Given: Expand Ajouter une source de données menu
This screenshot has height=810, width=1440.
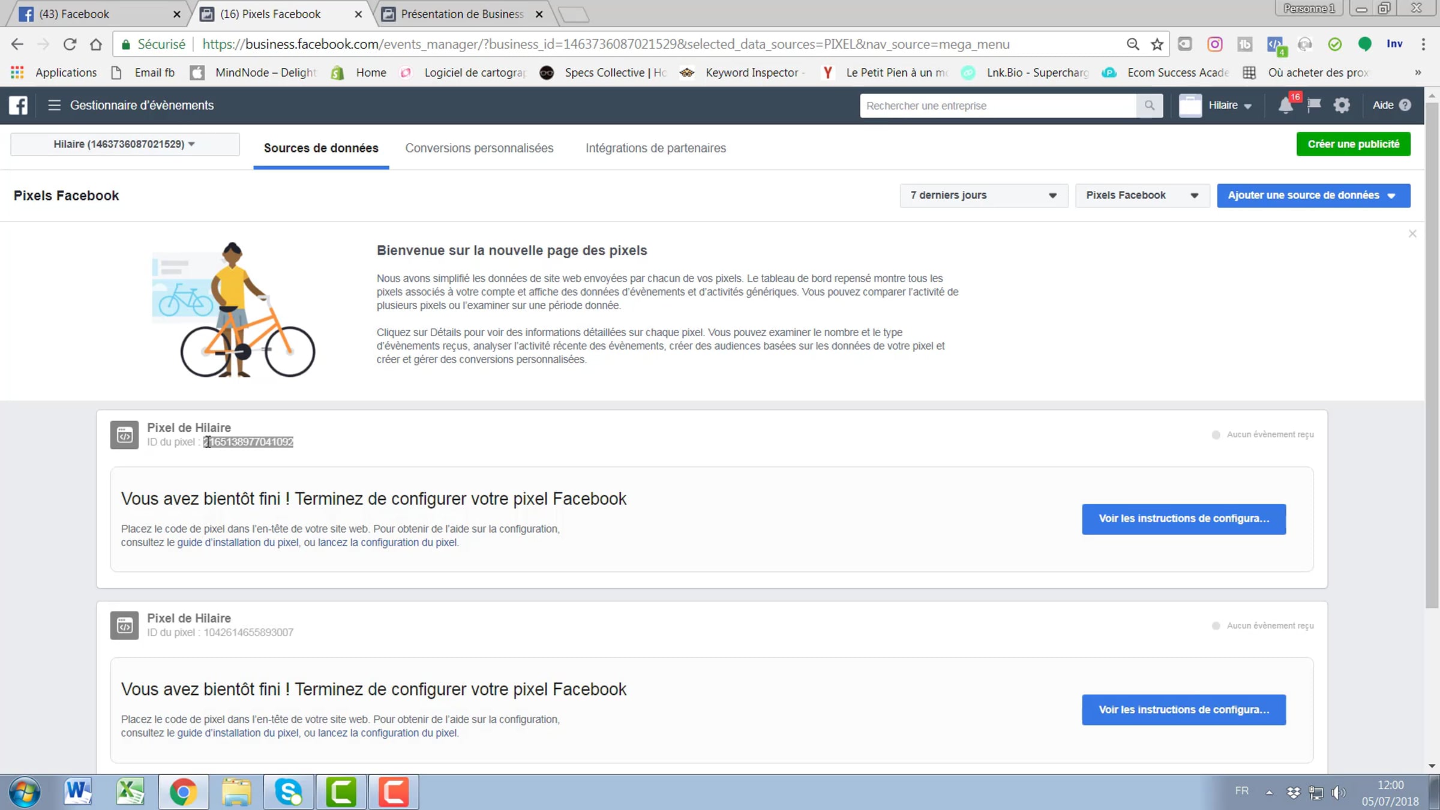Looking at the screenshot, I should 1313,196.
